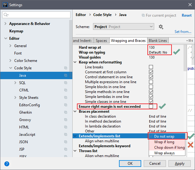The height and width of the screenshot is (170, 195).
Task: Select Keymap in settings tree
Action: (x=16, y=31)
